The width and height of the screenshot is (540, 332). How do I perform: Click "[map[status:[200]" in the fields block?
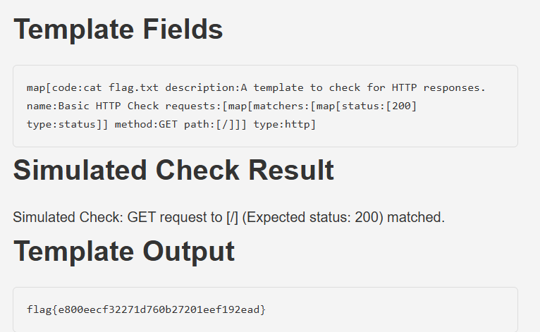pos(370,106)
